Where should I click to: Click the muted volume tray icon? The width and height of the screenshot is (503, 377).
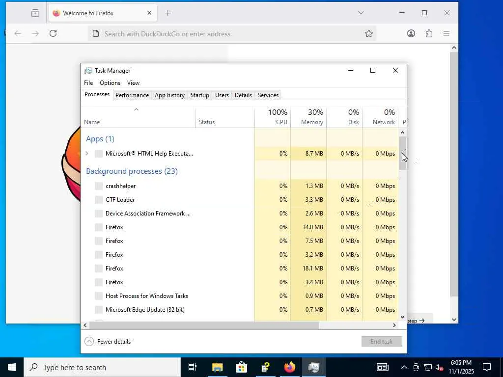point(440,367)
